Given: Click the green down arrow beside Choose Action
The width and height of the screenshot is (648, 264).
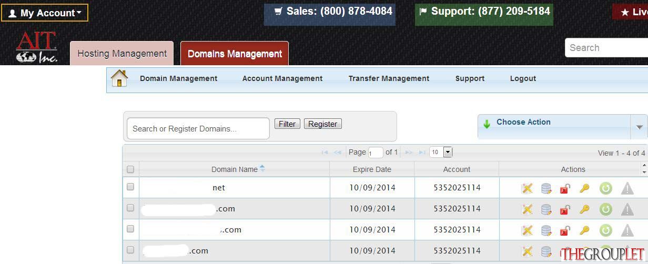Looking at the screenshot, I should (487, 124).
